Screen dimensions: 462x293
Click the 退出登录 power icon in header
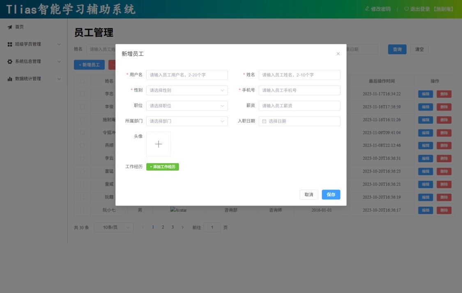[x=406, y=9]
